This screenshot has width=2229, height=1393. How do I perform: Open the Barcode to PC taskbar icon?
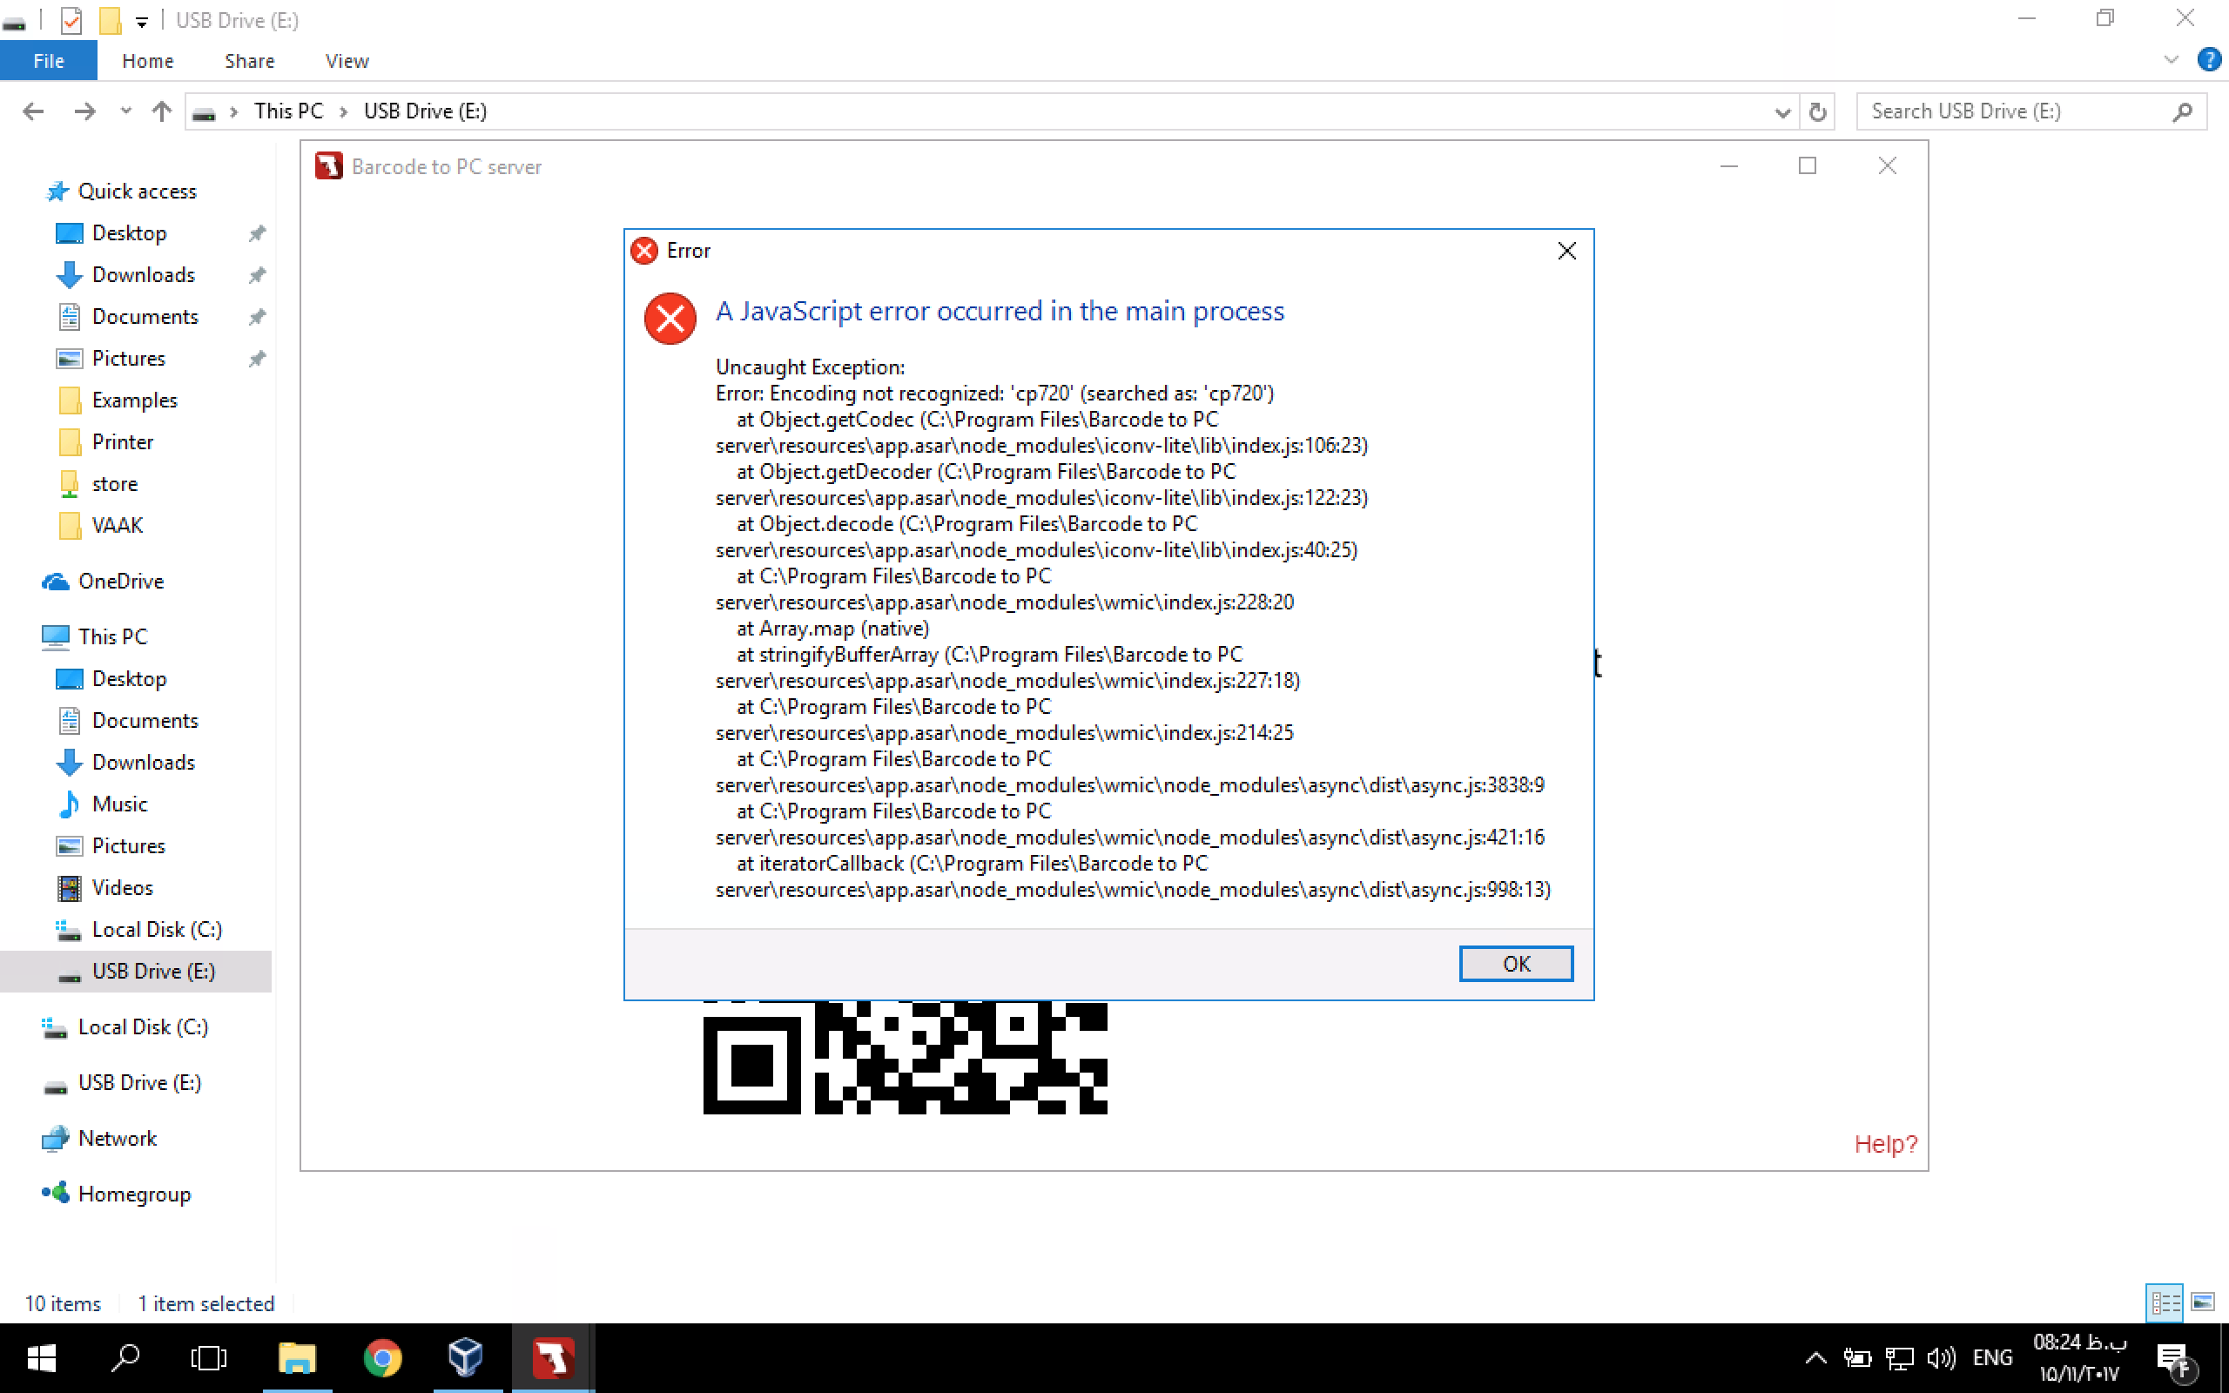(x=553, y=1358)
